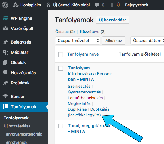
Task: Click the Sensei graduation cap icon
Action: (x=5, y=97)
